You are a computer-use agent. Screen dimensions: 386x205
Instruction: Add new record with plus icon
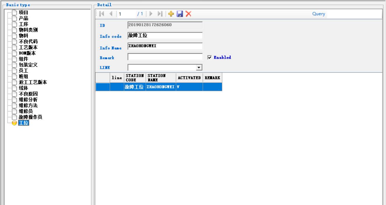[171, 14]
